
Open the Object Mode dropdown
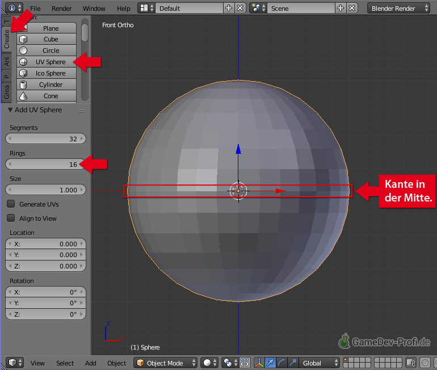click(166, 363)
